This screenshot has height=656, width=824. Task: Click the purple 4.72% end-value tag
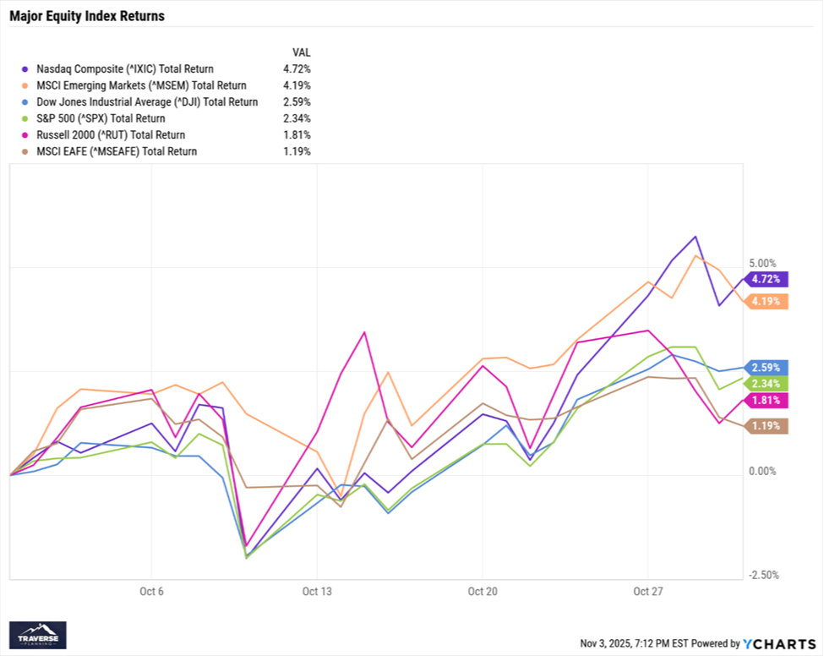click(768, 278)
